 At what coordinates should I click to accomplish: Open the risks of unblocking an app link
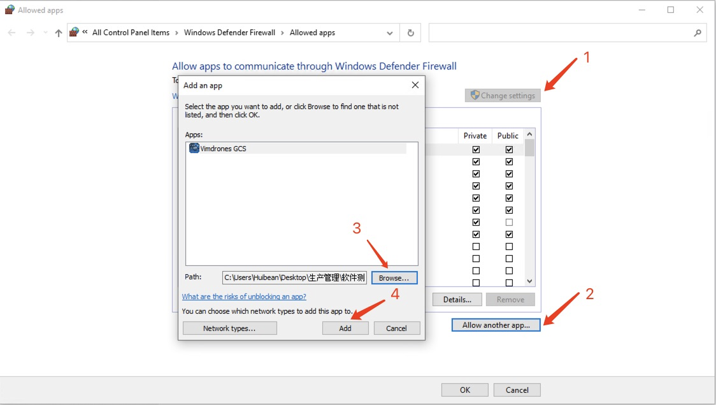(x=245, y=297)
